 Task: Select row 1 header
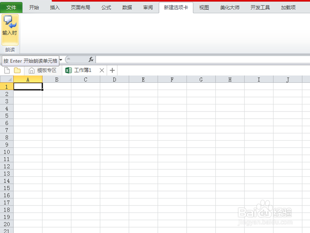click(x=7, y=87)
